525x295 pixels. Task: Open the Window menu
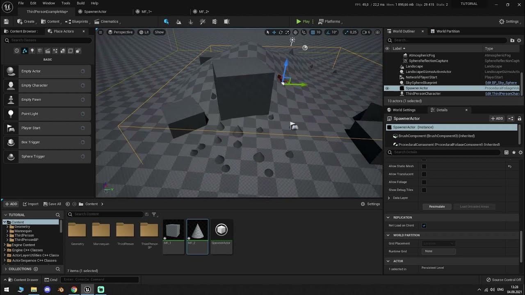(48, 3)
